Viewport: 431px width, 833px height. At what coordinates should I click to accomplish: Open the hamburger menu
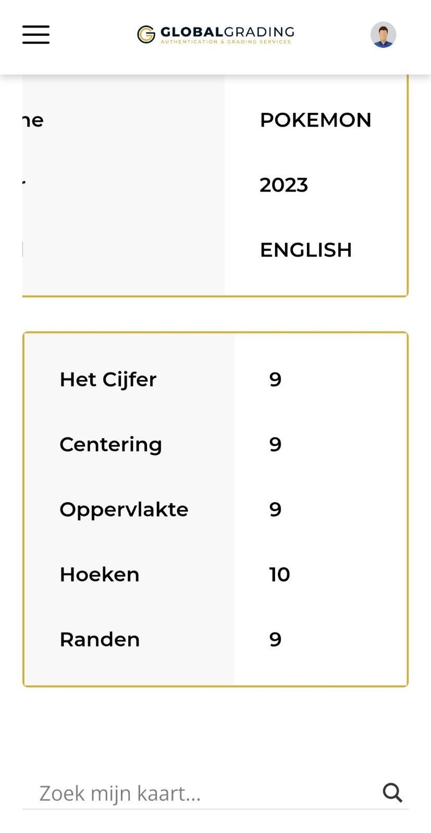(x=36, y=34)
